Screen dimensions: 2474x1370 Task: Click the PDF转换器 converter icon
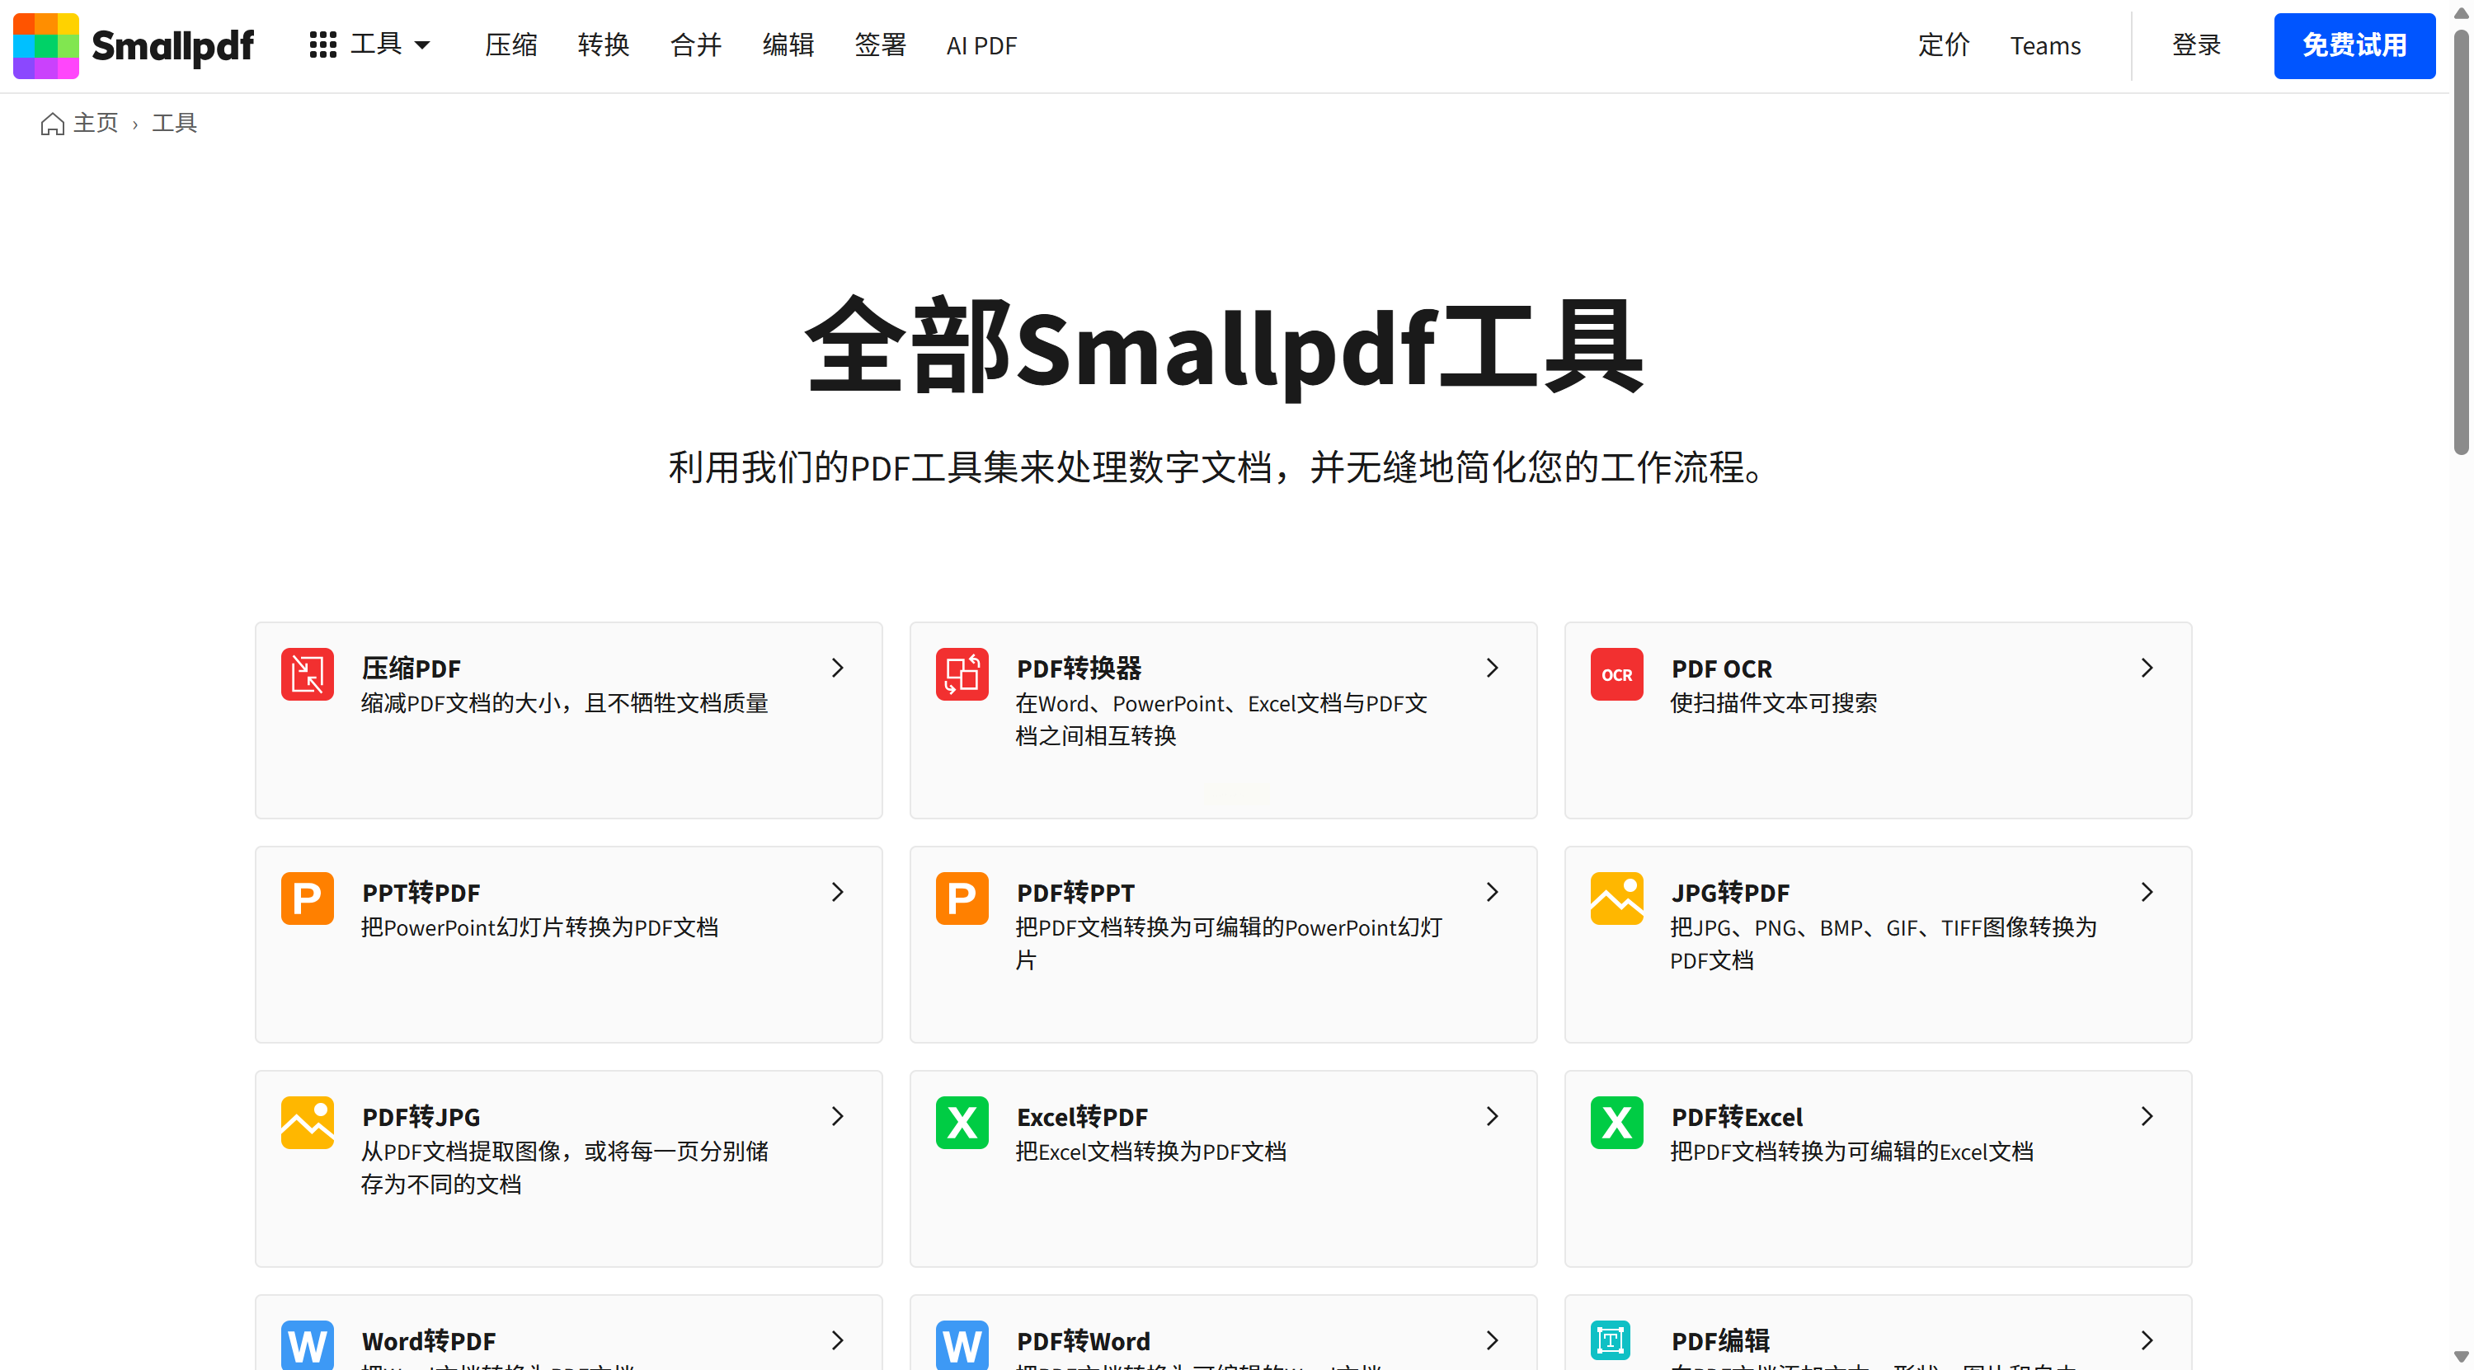click(962, 674)
